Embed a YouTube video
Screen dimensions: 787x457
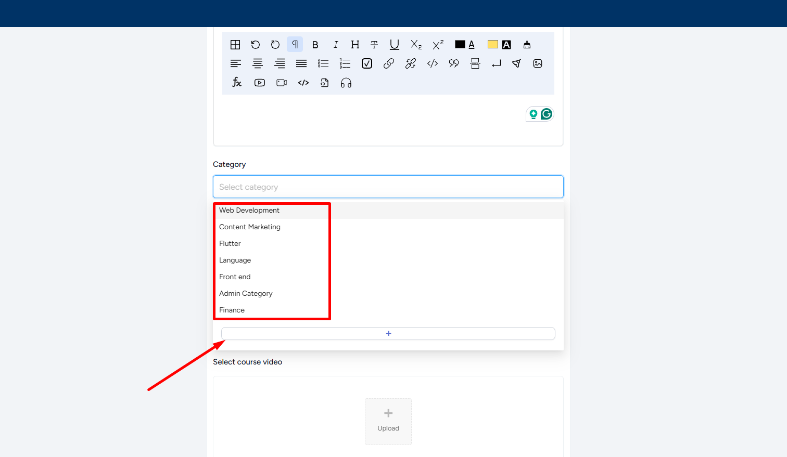click(x=260, y=83)
